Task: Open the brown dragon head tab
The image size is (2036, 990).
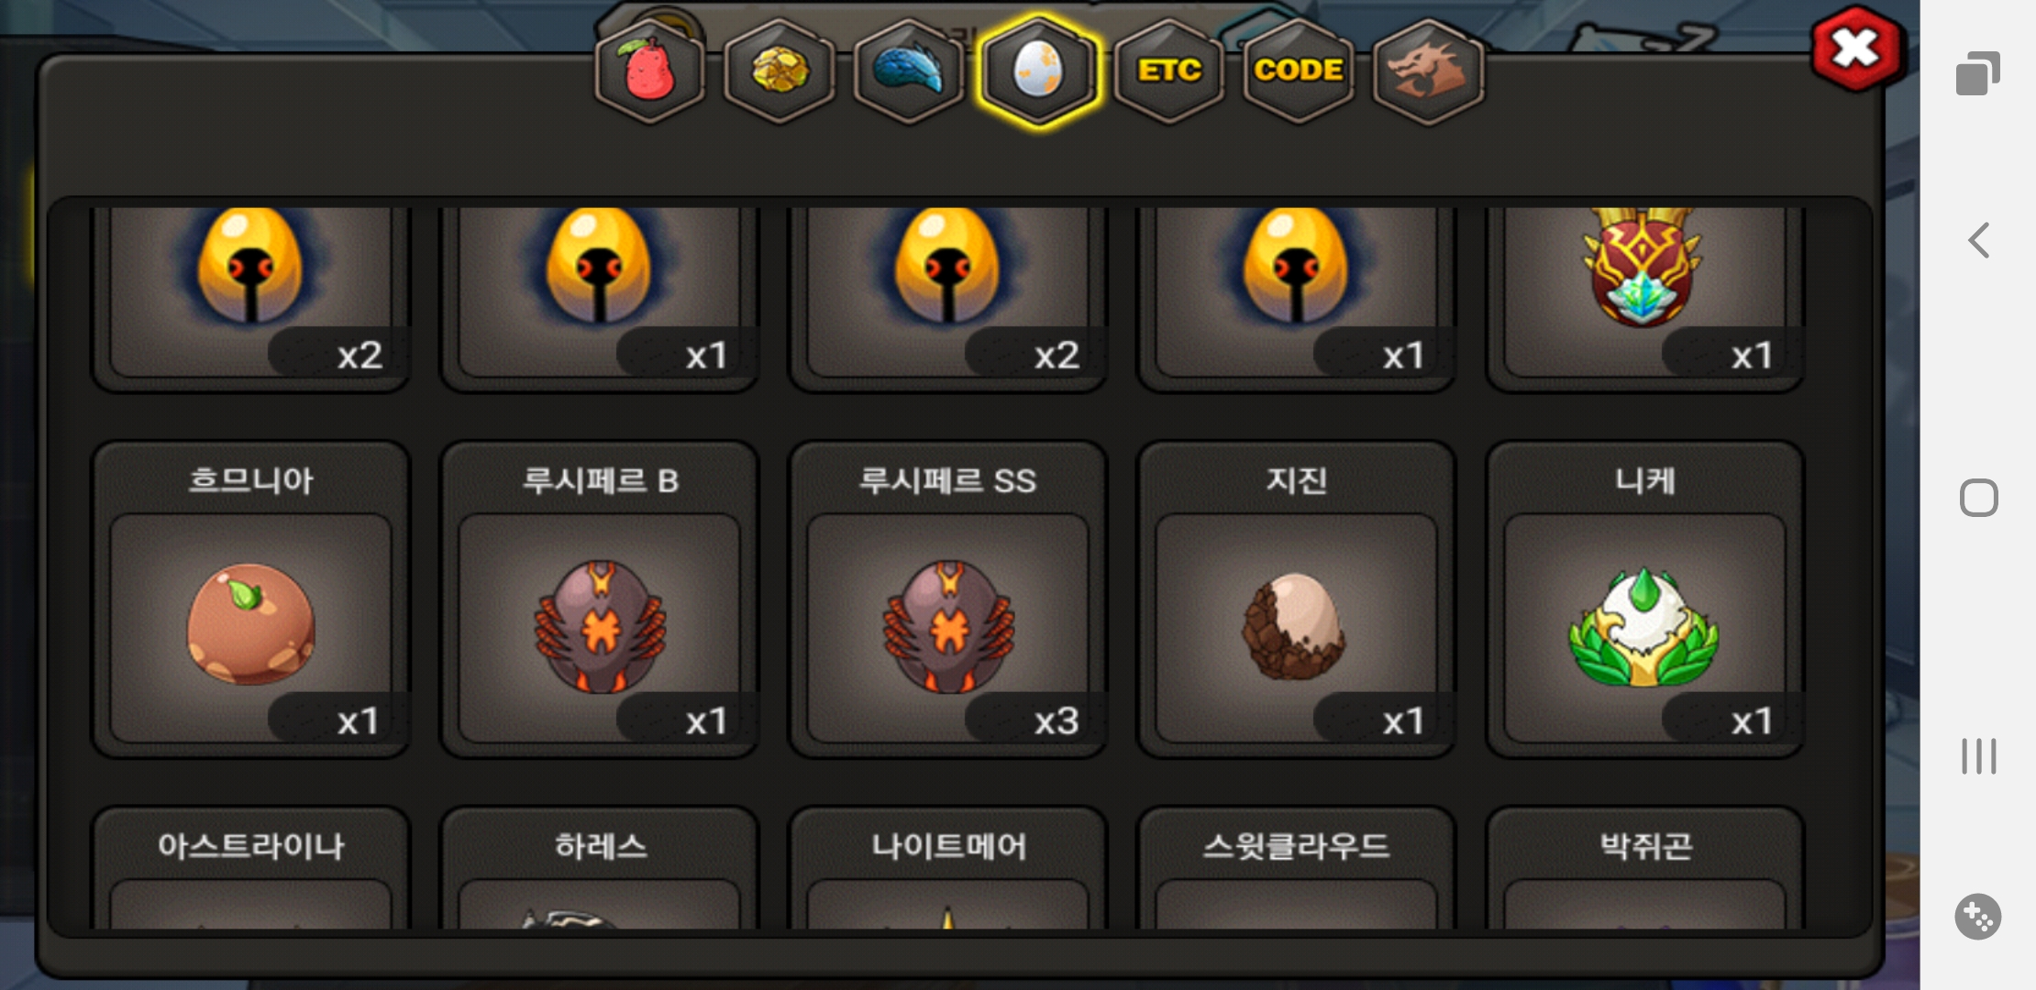Action: coord(1428,71)
